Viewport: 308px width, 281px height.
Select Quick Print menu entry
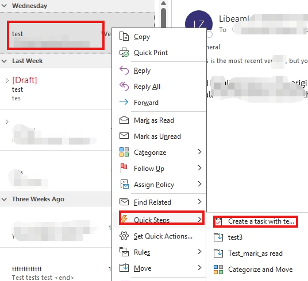(x=159, y=53)
